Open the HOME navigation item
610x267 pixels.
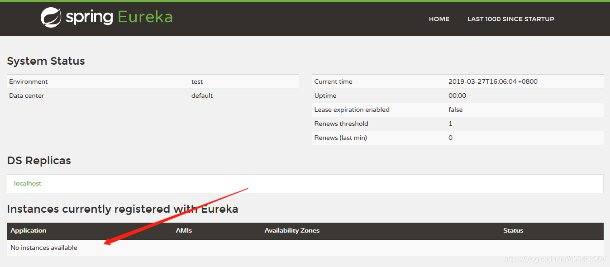point(439,19)
